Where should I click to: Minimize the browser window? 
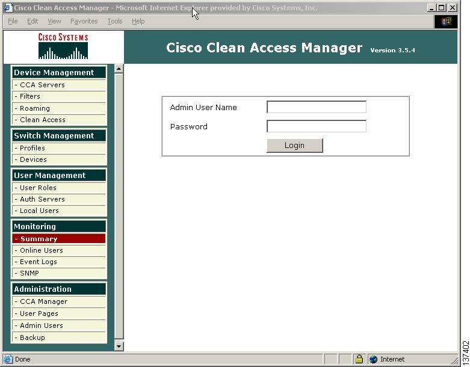431,8
